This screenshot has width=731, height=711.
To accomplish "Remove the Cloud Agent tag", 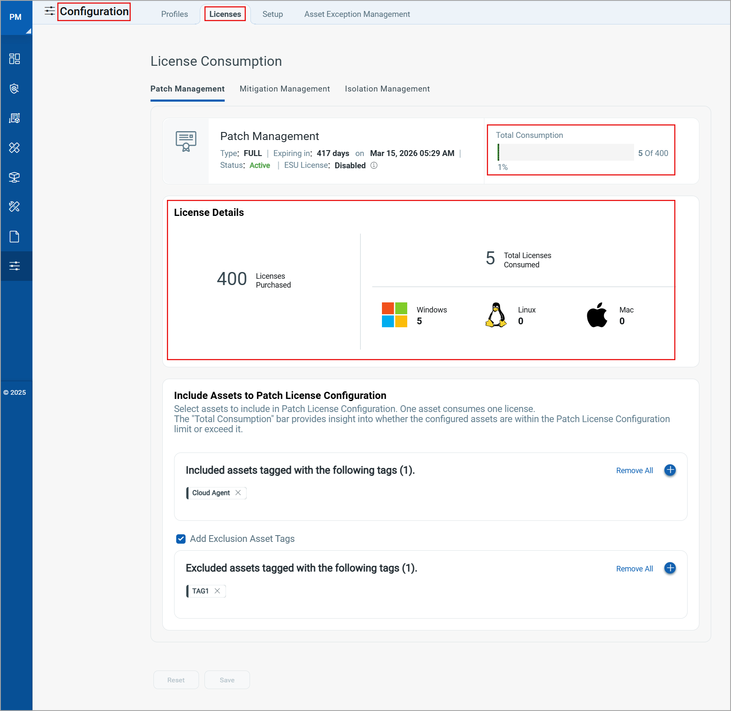I will pos(238,493).
